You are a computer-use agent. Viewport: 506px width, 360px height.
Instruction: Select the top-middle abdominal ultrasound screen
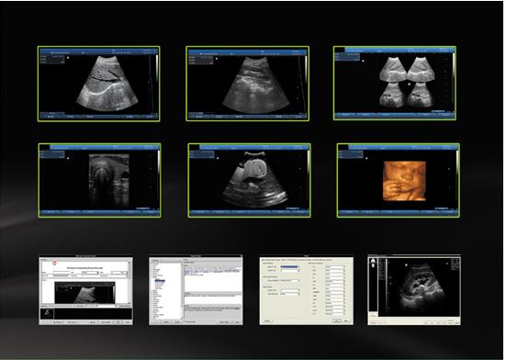point(248,84)
